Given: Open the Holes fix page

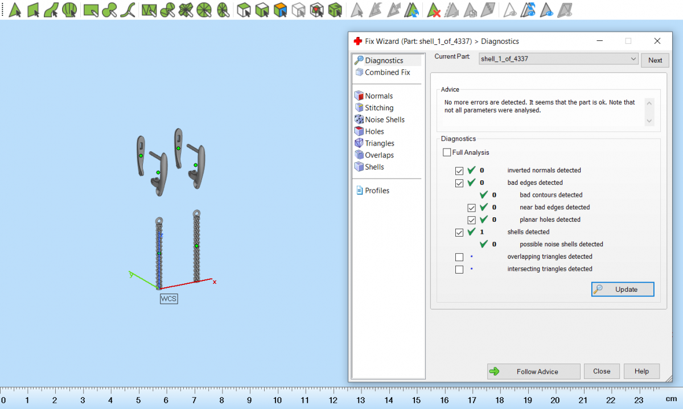Looking at the screenshot, I should tap(374, 131).
